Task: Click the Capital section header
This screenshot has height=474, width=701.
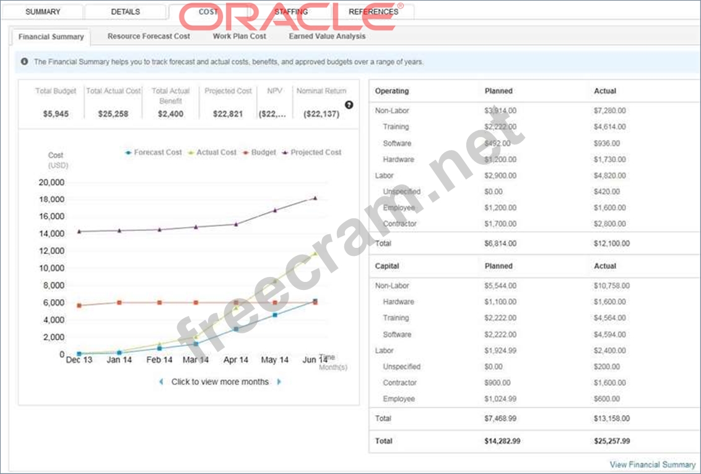Action: click(387, 266)
